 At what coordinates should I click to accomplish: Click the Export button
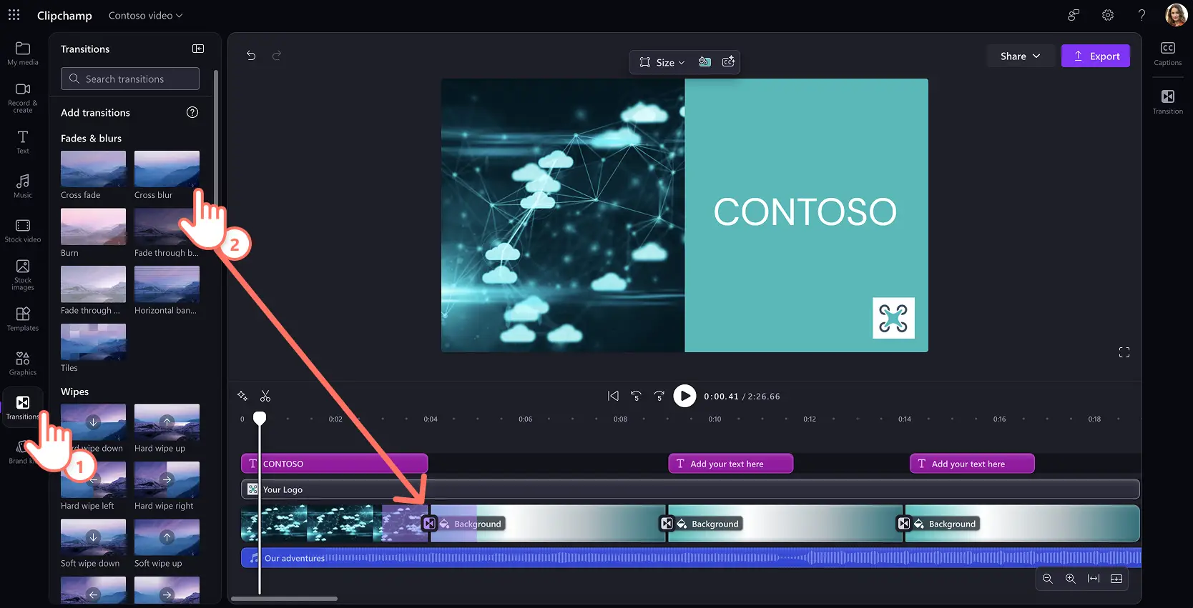pos(1095,56)
